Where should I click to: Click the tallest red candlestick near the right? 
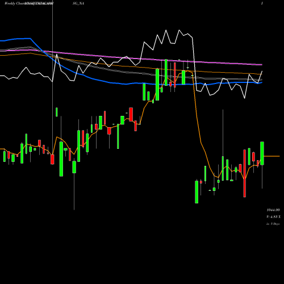tap(244, 173)
